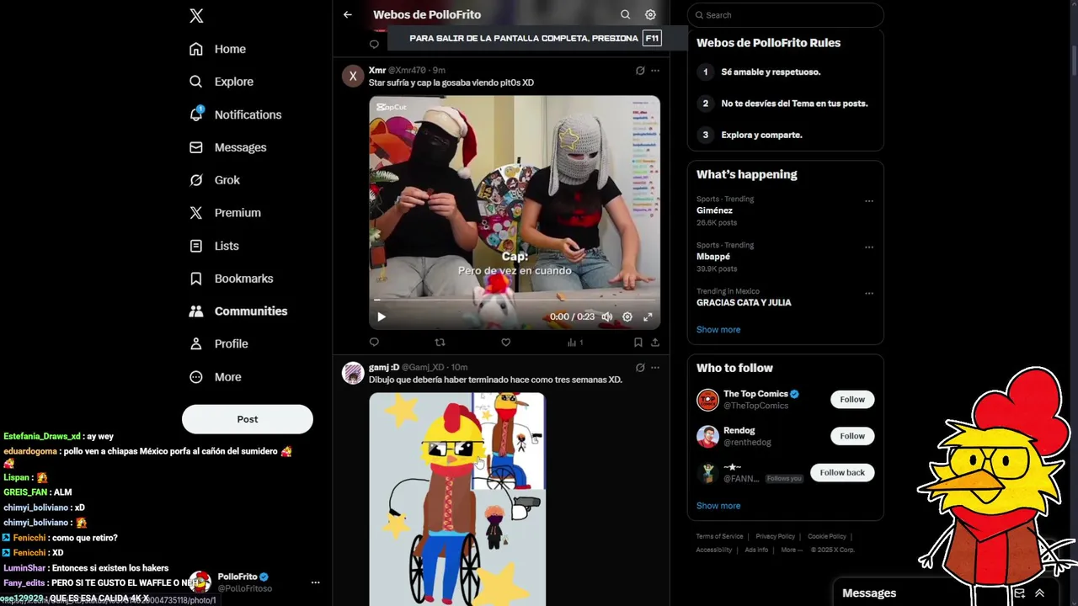Repost the Xmr video post
1078x606 pixels.
pos(440,343)
